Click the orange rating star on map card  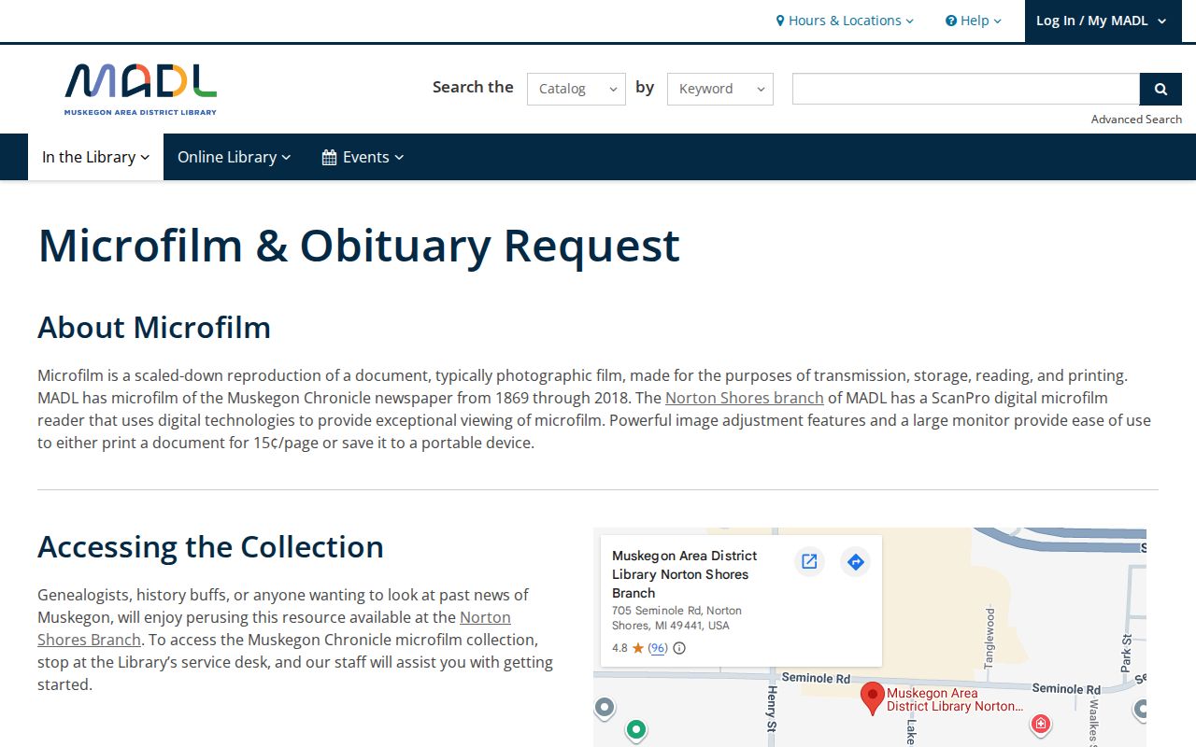[638, 648]
